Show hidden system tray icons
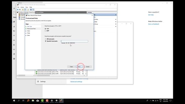The image size is (185, 104). point(151,101)
